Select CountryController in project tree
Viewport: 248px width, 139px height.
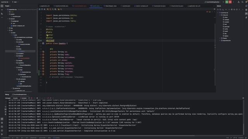click(24, 44)
